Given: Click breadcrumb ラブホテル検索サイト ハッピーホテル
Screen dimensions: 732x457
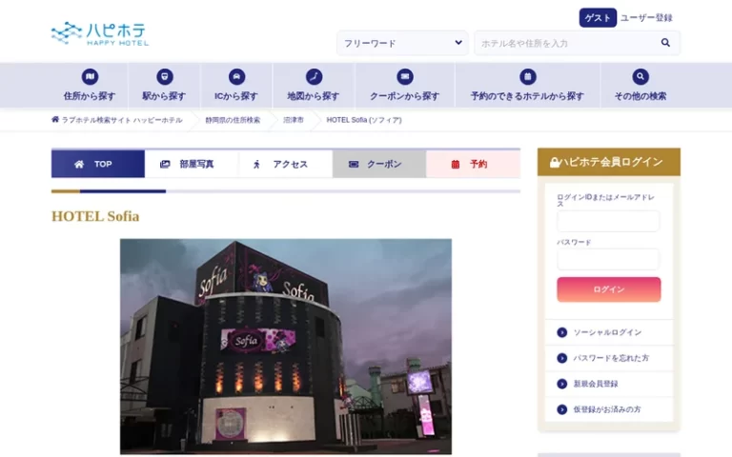Looking at the screenshot, I should click(122, 120).
